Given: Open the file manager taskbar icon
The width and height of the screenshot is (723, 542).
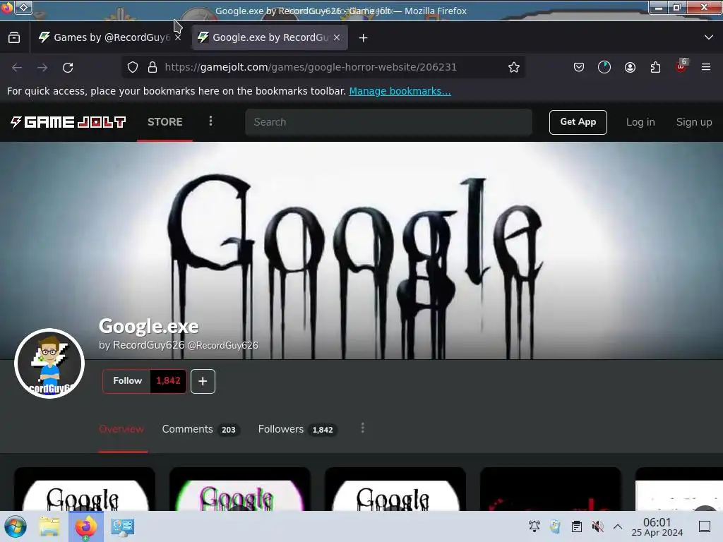Looking at the screenshot, I should [49, 526].
